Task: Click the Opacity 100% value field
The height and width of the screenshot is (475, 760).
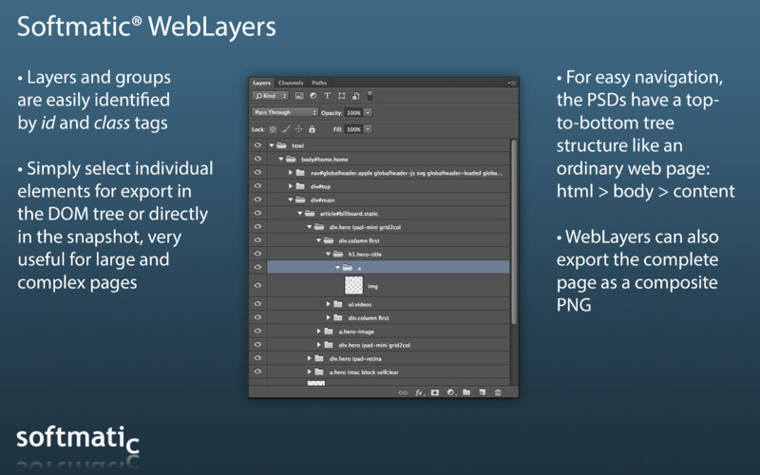Action: [353, 112]
